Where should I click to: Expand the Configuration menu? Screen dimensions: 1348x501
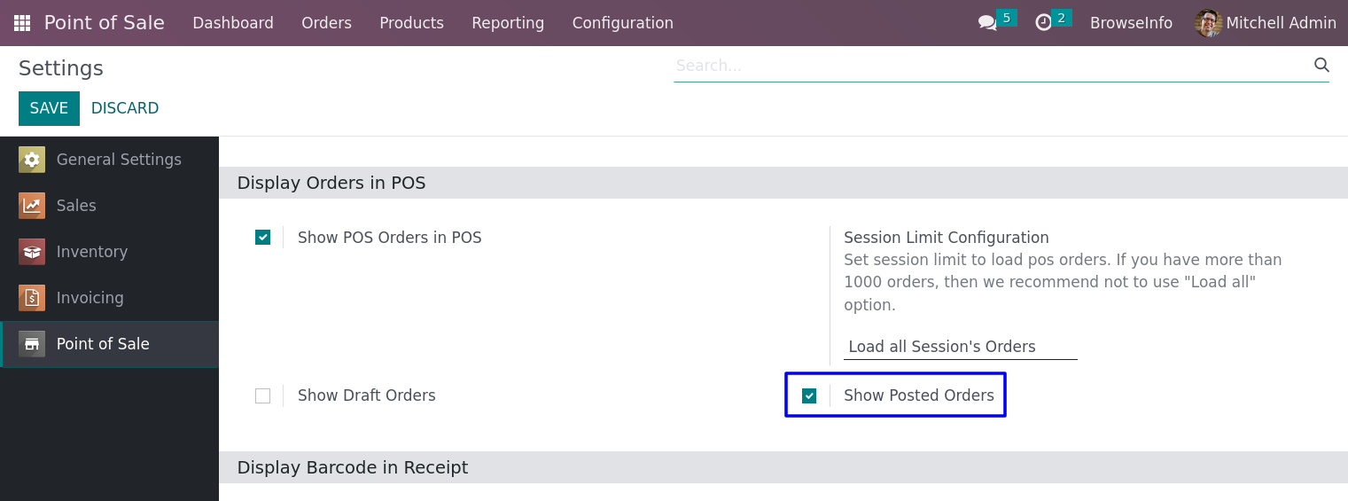[623, 23]
